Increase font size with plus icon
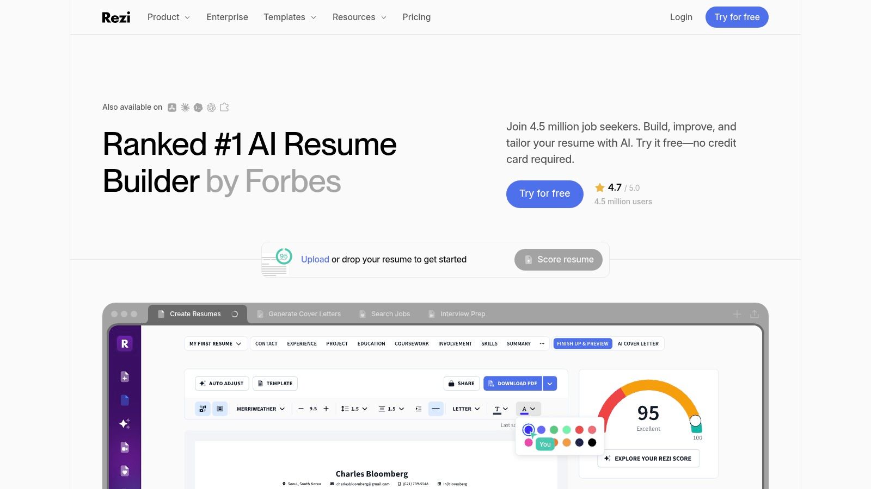 point(326,409)
